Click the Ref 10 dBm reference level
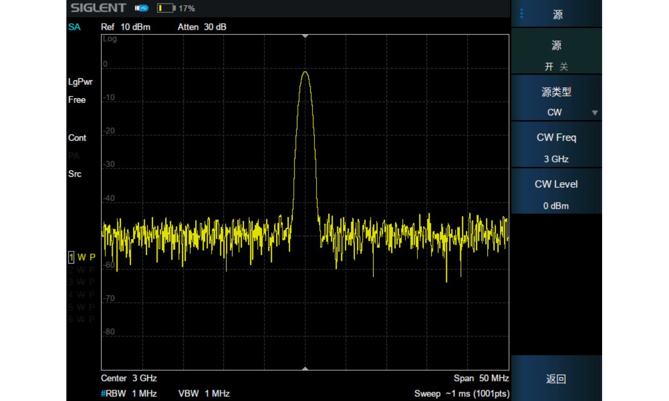Viewport: 669px width, 401px height. [x=126, y=27]
